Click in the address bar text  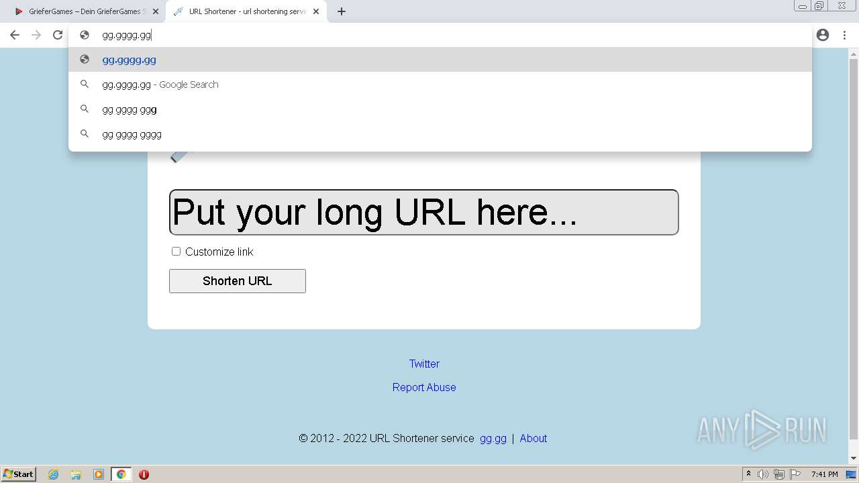pos(127,35)
